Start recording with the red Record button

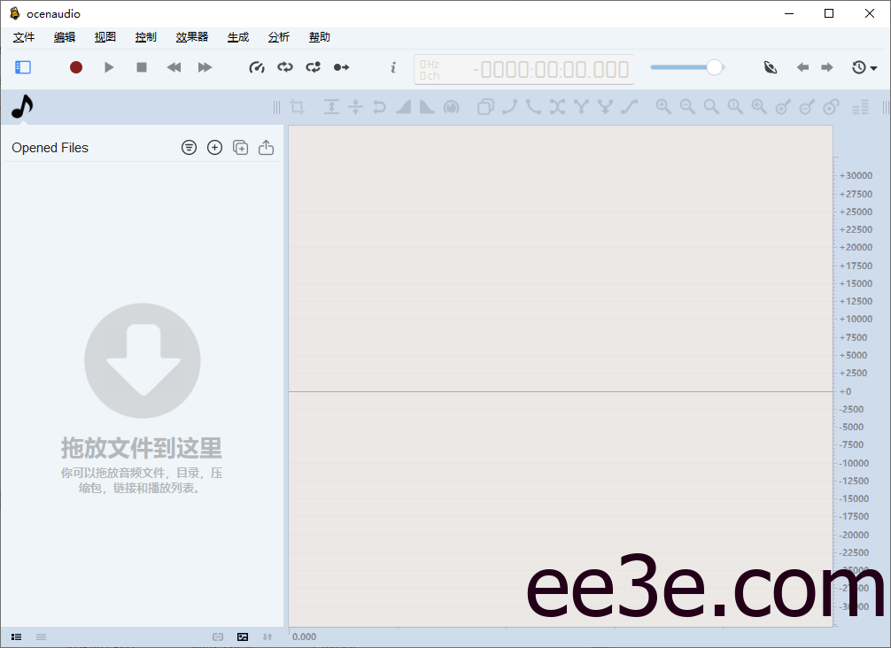click(75, 66)
